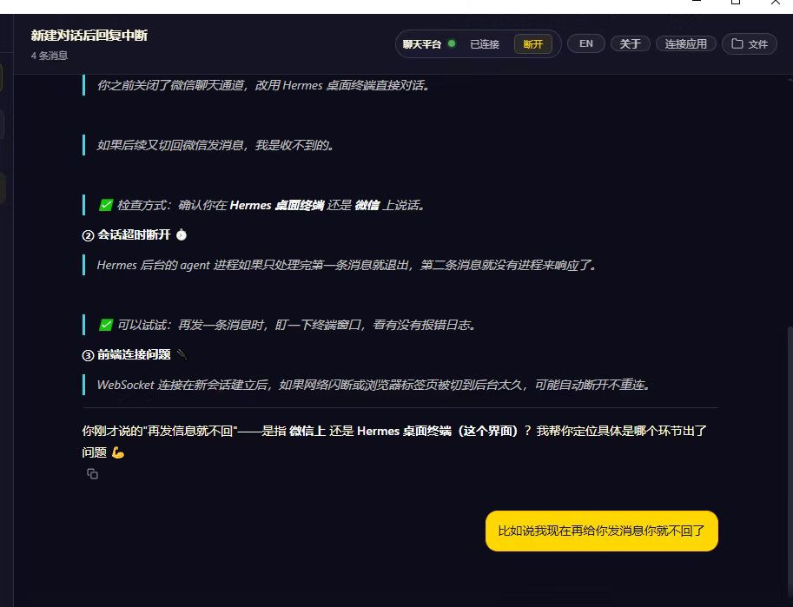Click heading ③ 前端连接问题
The height and width of the screenshot is (607, 793).
click(127, 354)
